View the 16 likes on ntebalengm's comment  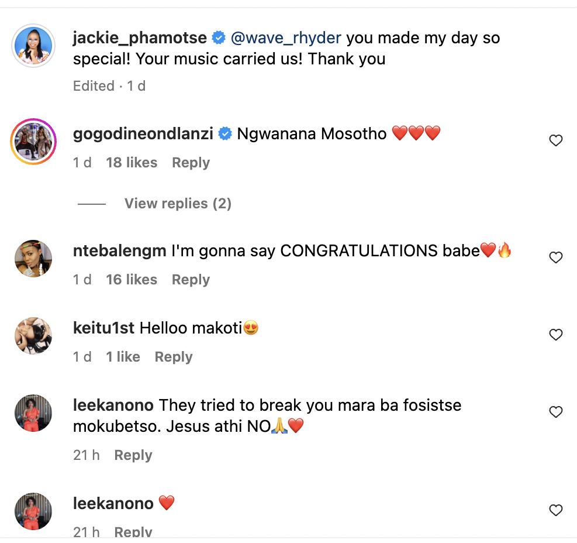coord(132,280)
